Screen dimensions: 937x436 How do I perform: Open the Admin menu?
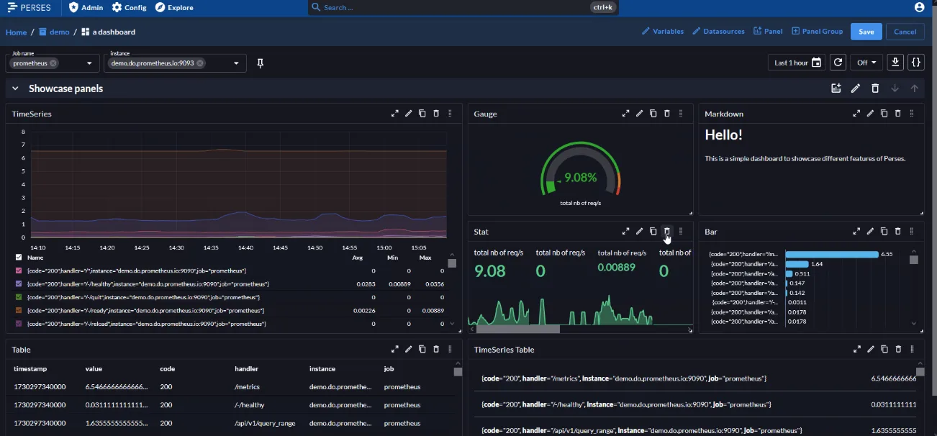pyautogui.click(x=86, y=7)
